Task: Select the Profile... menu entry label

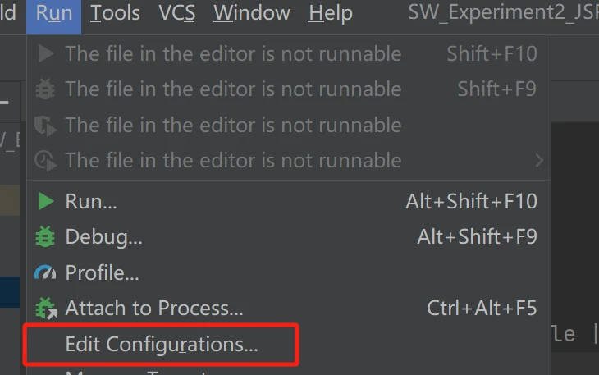Action: [x=102, y=272]
